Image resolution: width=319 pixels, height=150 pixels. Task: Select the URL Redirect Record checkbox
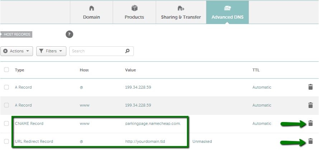(x=6, y=141)
